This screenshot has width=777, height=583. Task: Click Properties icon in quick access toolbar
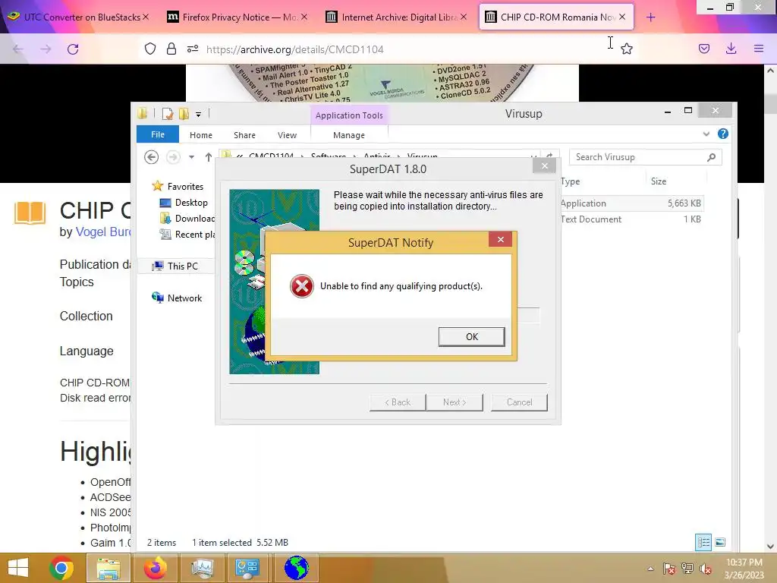tap(168, 114)
